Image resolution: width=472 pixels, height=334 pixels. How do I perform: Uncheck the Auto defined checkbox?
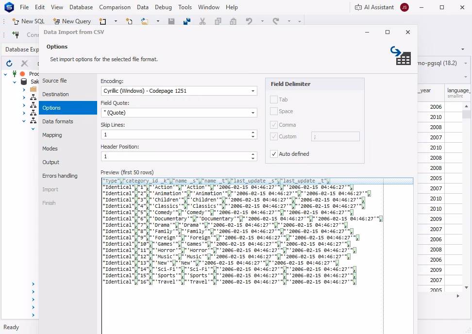(273, 154)
